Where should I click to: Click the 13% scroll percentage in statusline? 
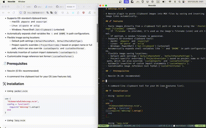pos(191,126)
